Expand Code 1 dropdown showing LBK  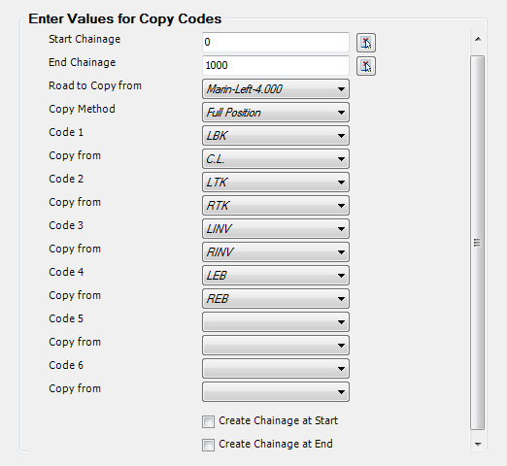(276, 136)
